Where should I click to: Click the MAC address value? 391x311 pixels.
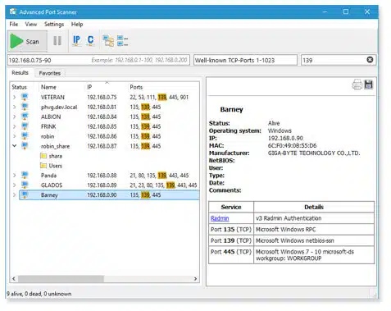click(x=292, y=145)
